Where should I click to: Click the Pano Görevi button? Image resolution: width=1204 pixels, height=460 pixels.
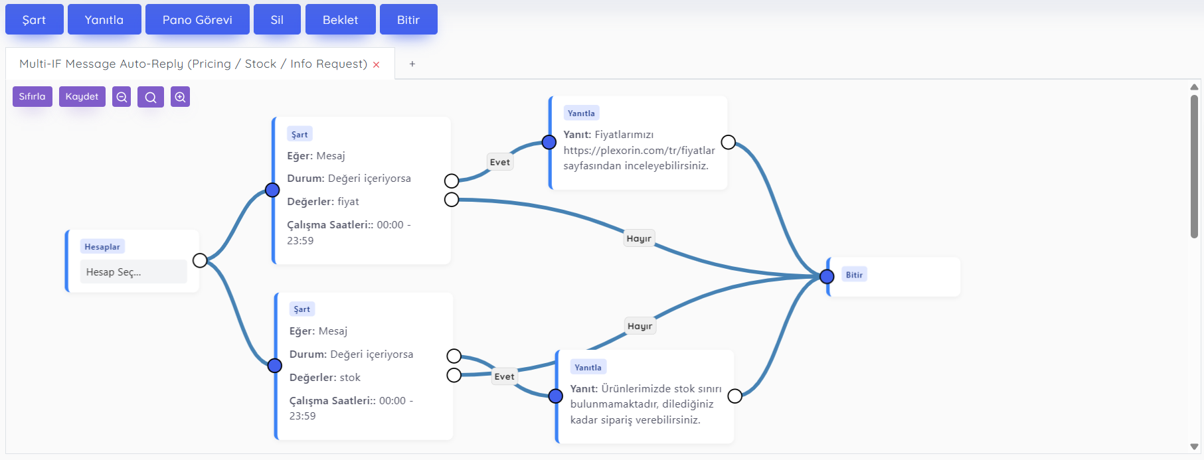pyautogui.click(x=197, y=19)
